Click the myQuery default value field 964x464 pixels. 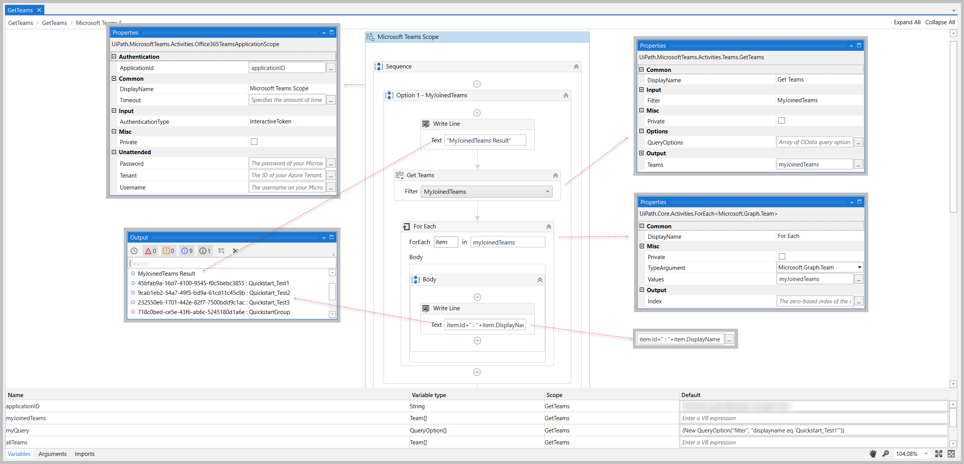tap(813, 430)
